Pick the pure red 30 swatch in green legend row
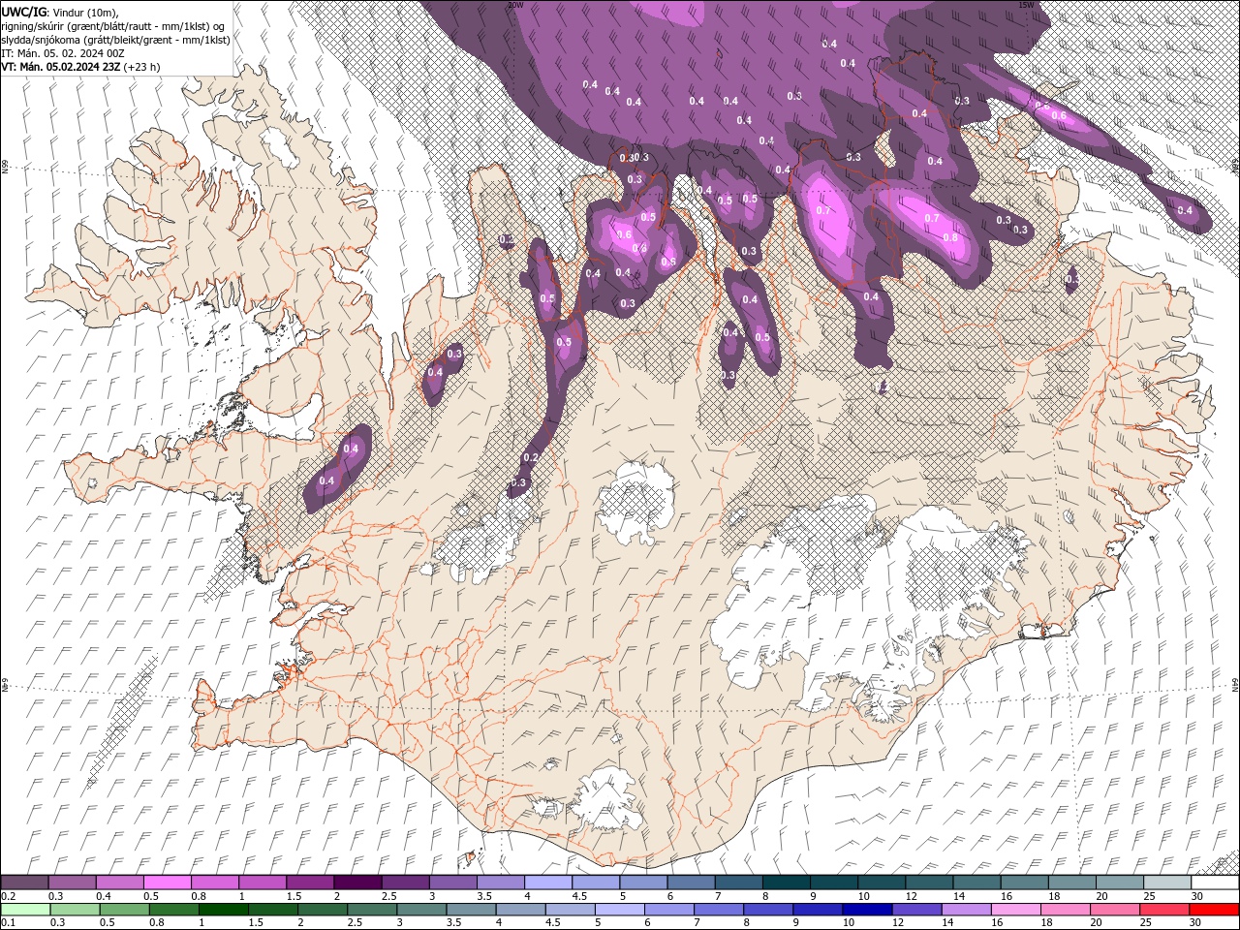 click(x=1215, y=910)
